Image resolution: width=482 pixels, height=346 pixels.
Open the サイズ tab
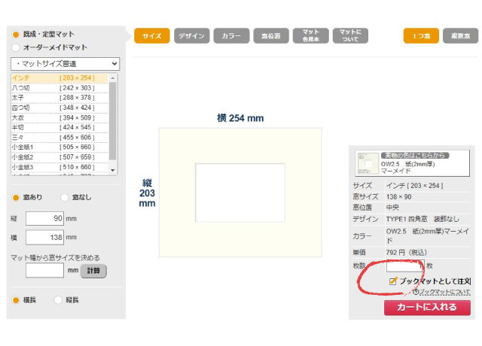(152, 36)
